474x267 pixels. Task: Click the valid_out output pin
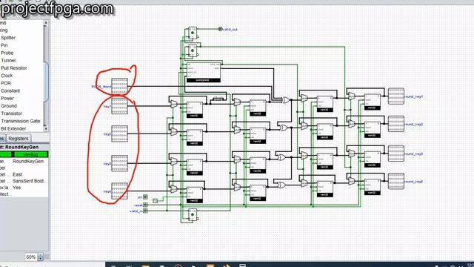pyautogui.click(x=220, y=29)
